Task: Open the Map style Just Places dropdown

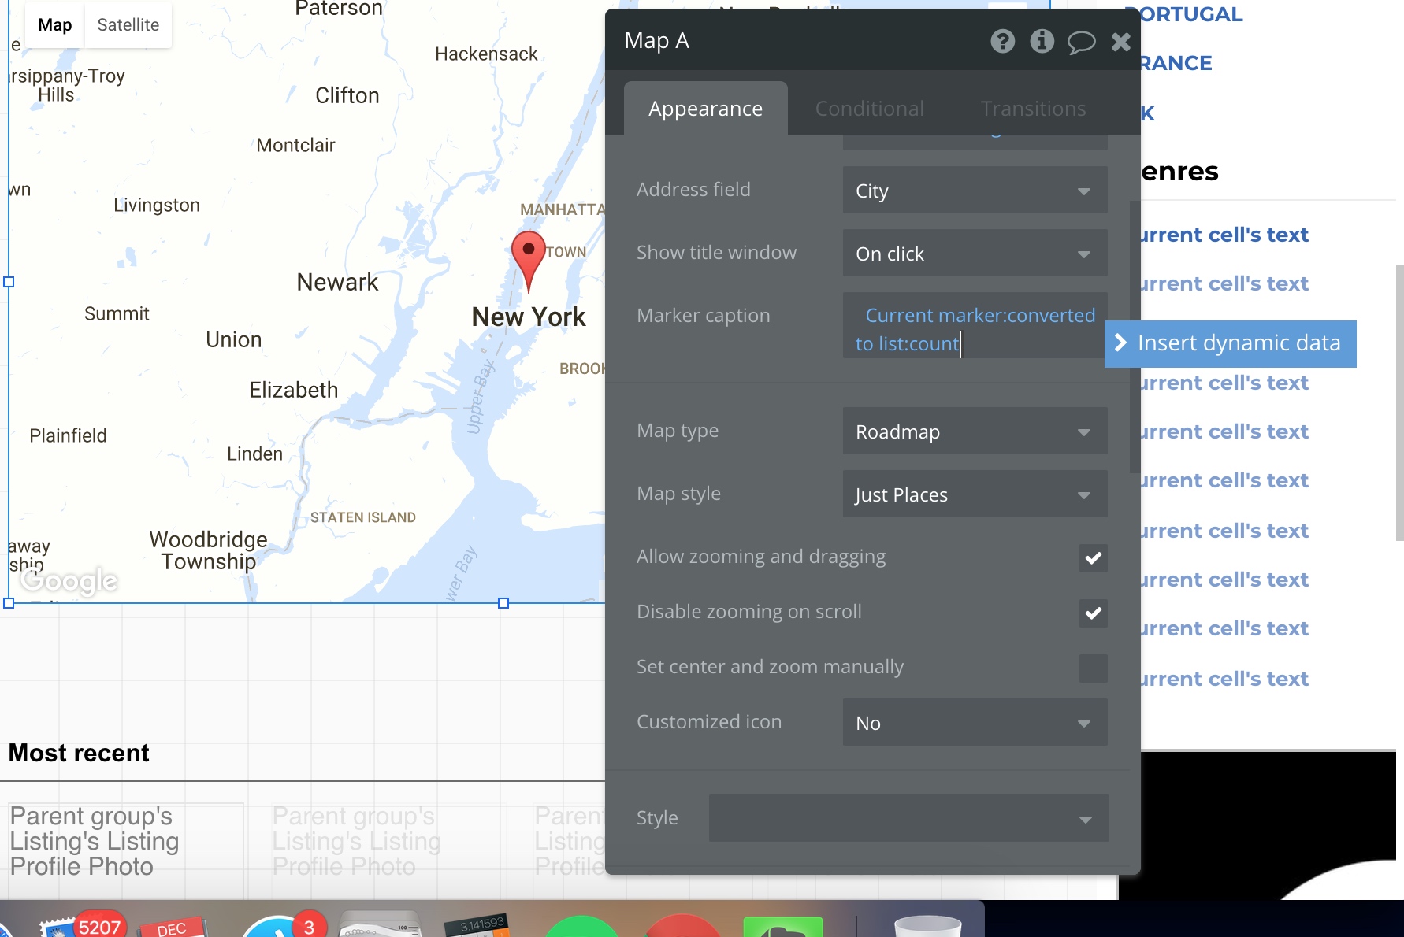Action: 975,494
